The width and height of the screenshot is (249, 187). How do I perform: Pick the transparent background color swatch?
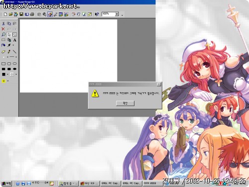click(12, 74)
